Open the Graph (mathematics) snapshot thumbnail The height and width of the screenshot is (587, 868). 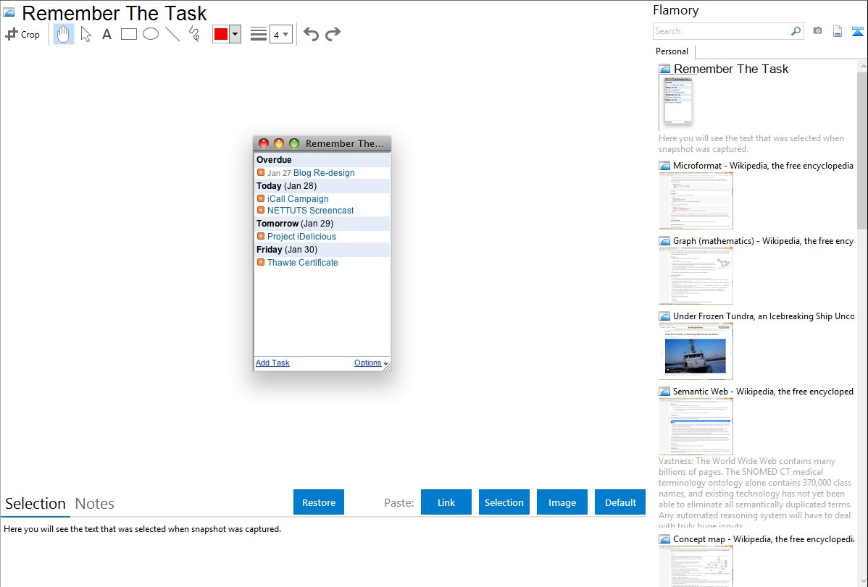696,276
